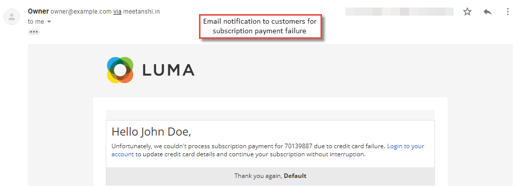Star this email message
This screenshot has height=186, width=521.
[467, 12]
